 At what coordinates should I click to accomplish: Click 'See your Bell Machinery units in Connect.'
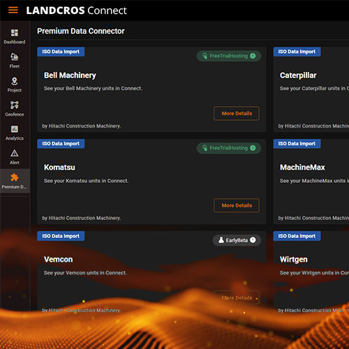pyautogui.click(x=93, y=89)
